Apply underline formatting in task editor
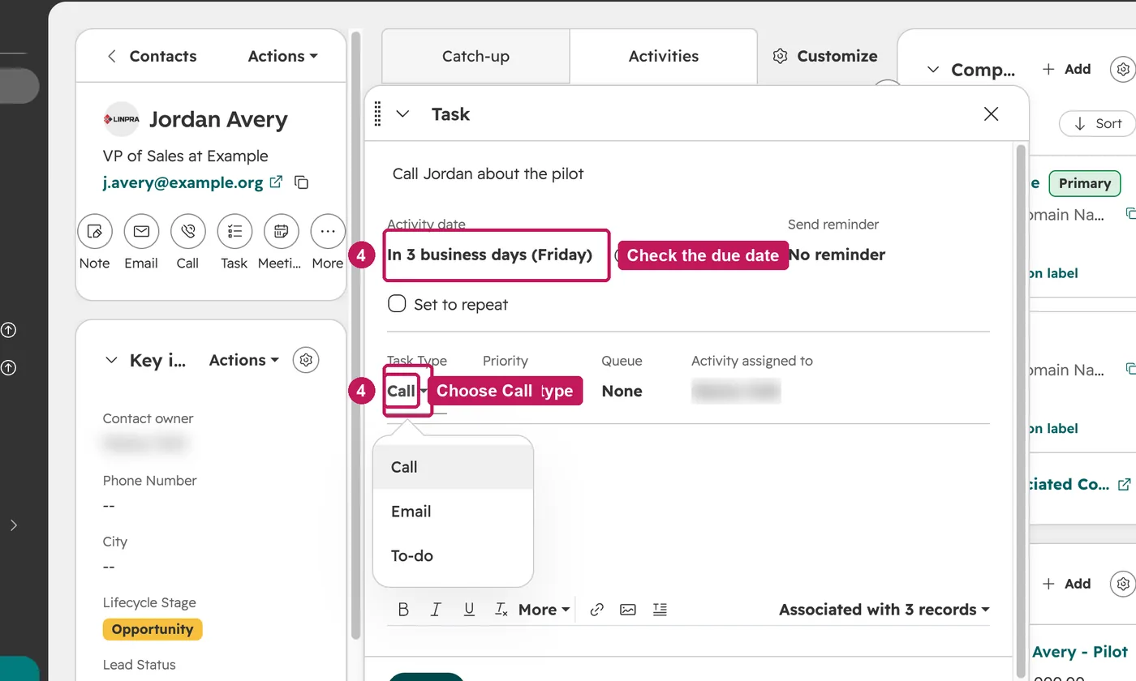This screenshot has height=681, width=1136. pos(469,610)
